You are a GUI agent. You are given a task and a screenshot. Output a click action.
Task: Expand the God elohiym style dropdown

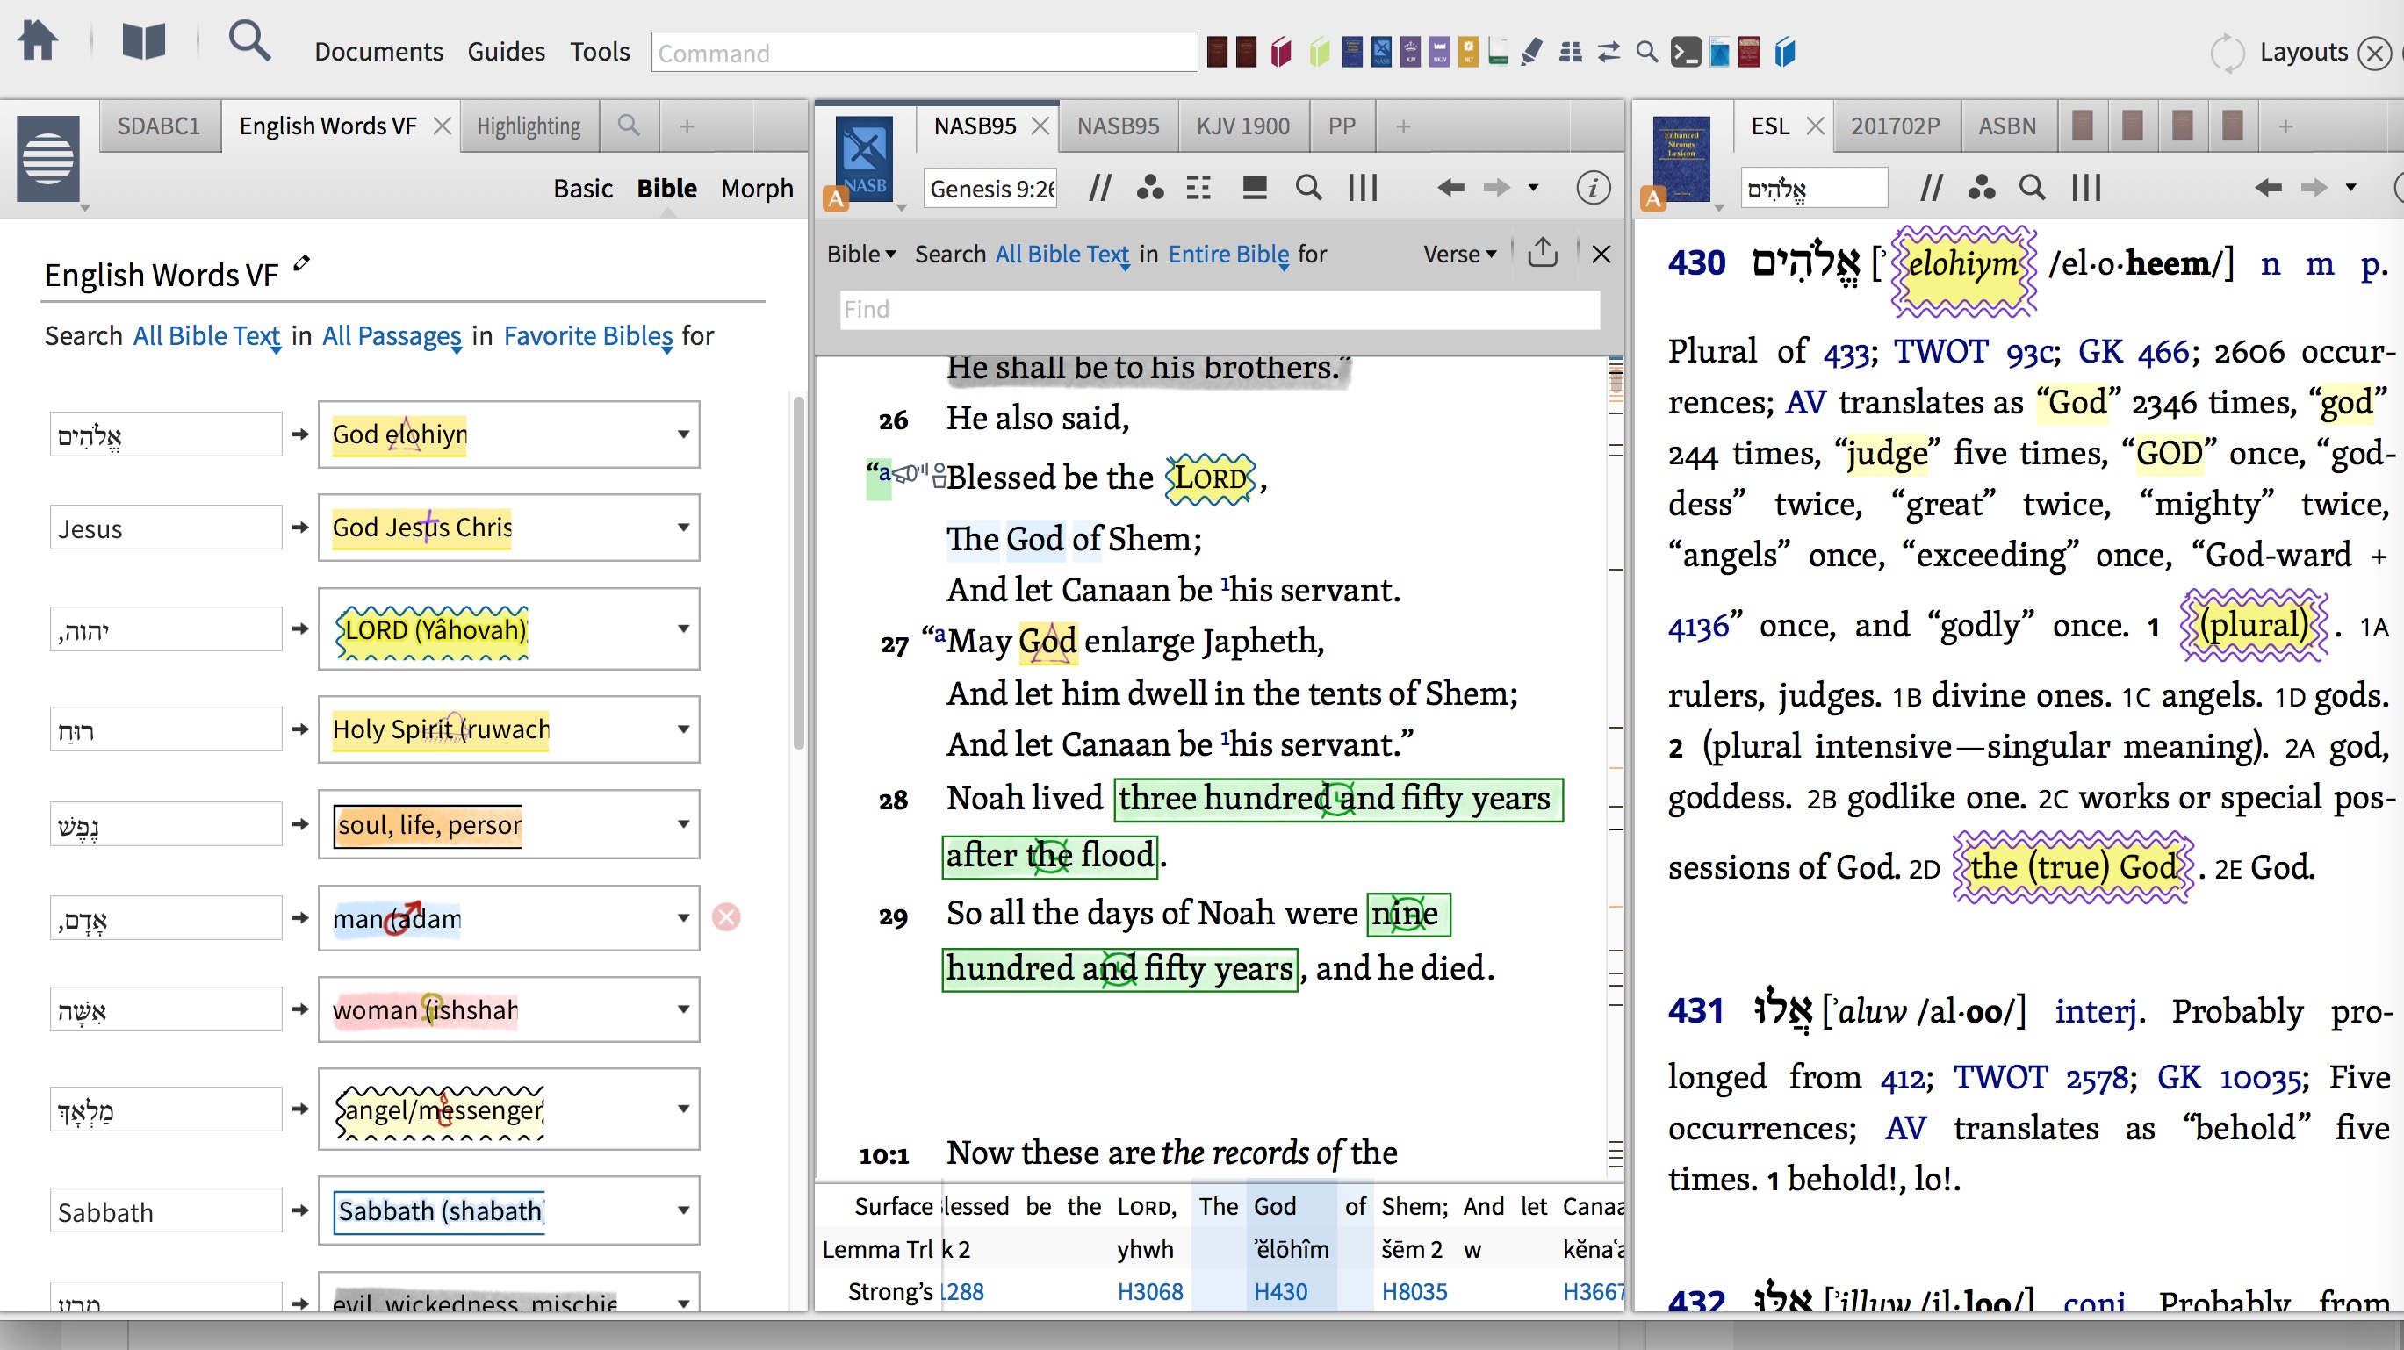(x=683, y=434)
